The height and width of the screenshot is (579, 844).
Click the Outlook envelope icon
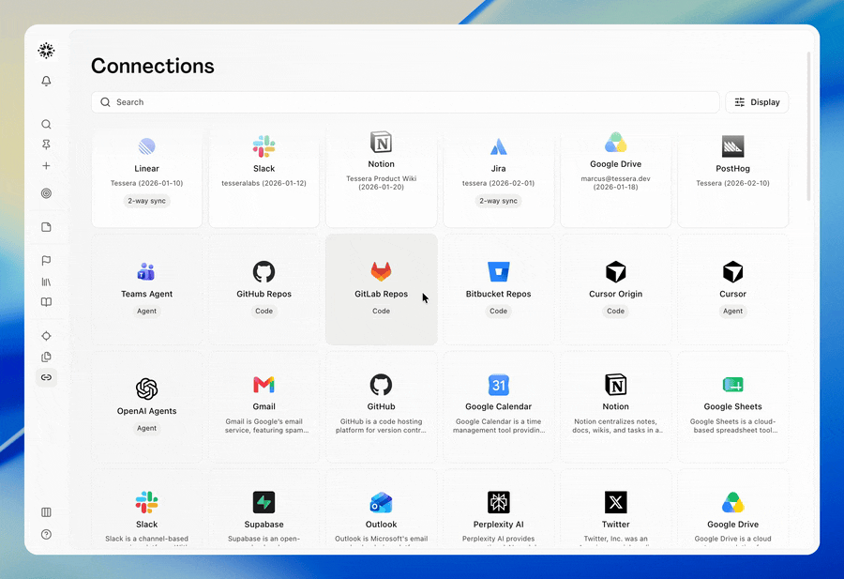[x=381, y=502]
